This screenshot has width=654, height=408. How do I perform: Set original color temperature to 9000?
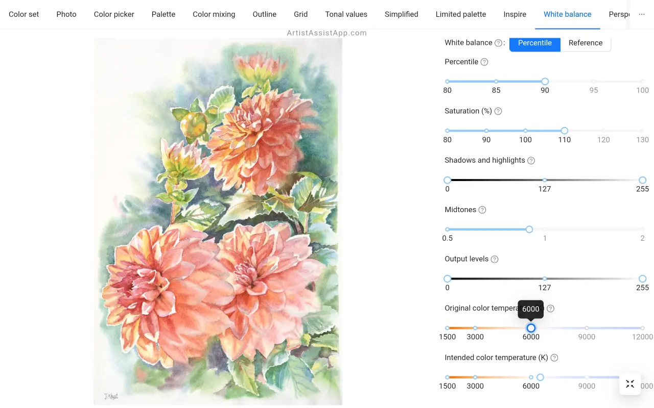click(x=587, y=328)
